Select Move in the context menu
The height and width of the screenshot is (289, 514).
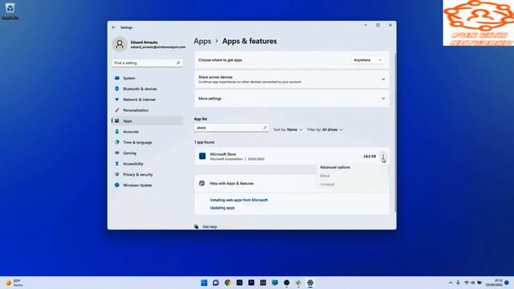pyautogui.click(x=324, y=176)
